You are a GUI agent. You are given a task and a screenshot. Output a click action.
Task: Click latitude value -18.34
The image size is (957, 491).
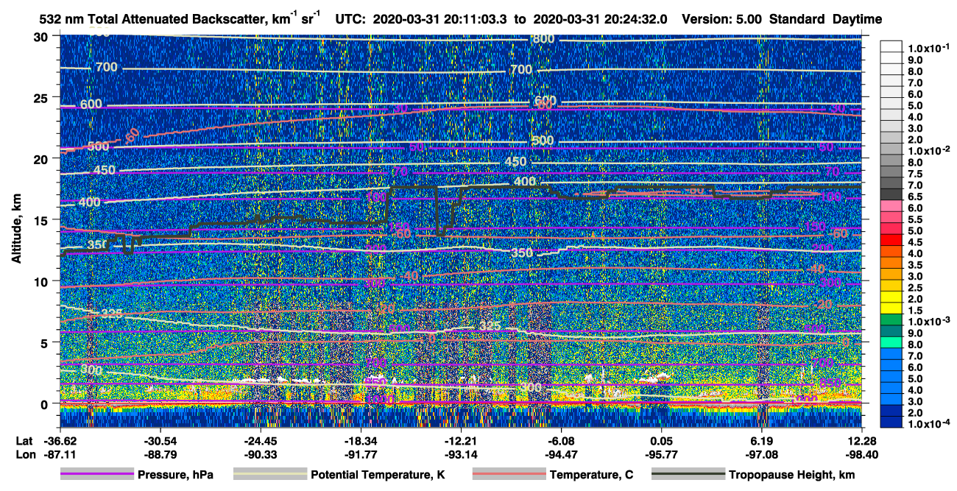click(361, 440)
